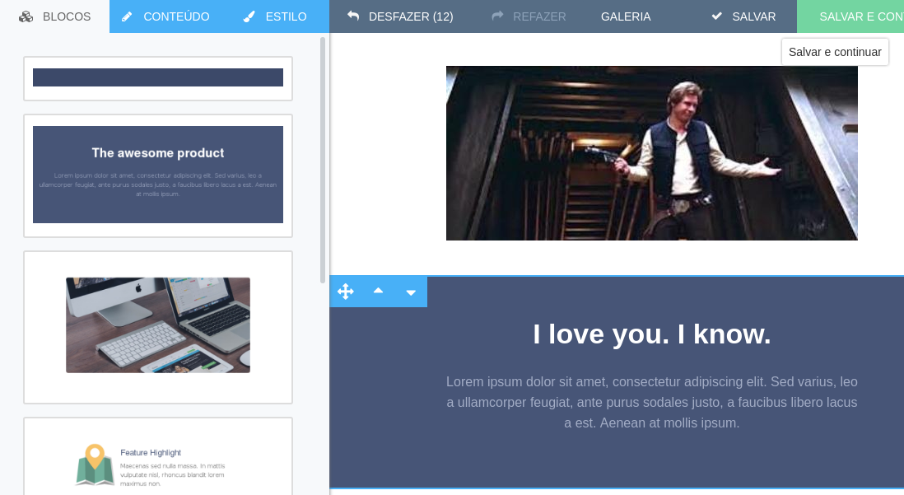904x495 pixels.
Task: Click the map pin icon in Feature Highlight
Action: point(96,464)
